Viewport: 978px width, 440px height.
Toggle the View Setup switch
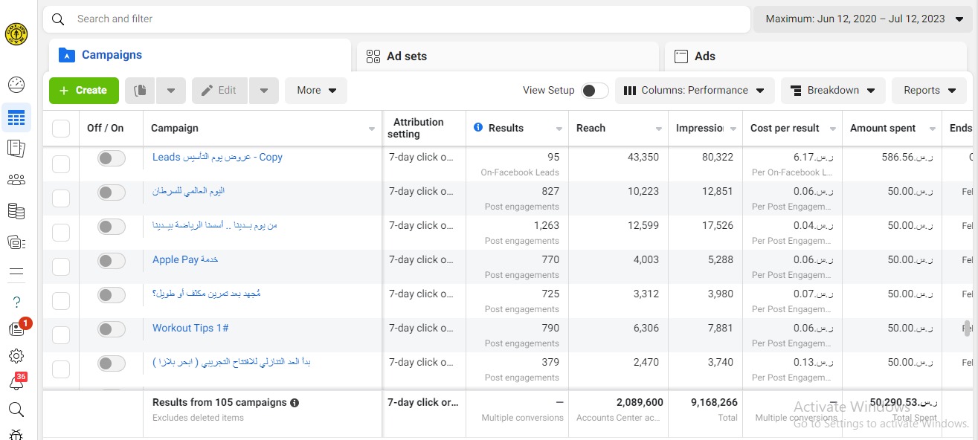click(594, 91)
